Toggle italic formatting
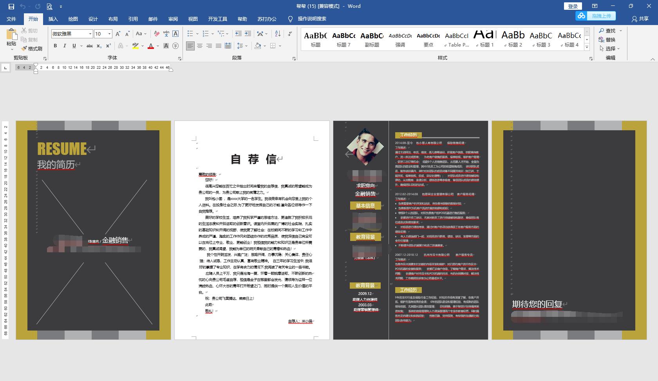Screen dimensions: 658x381 click(x=65, y=46)
